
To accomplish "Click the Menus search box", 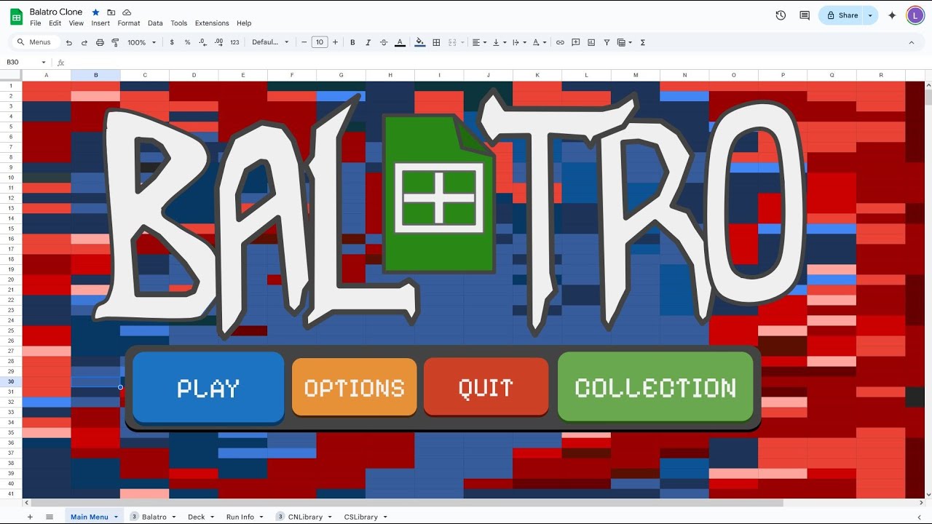I will (35, 42).
